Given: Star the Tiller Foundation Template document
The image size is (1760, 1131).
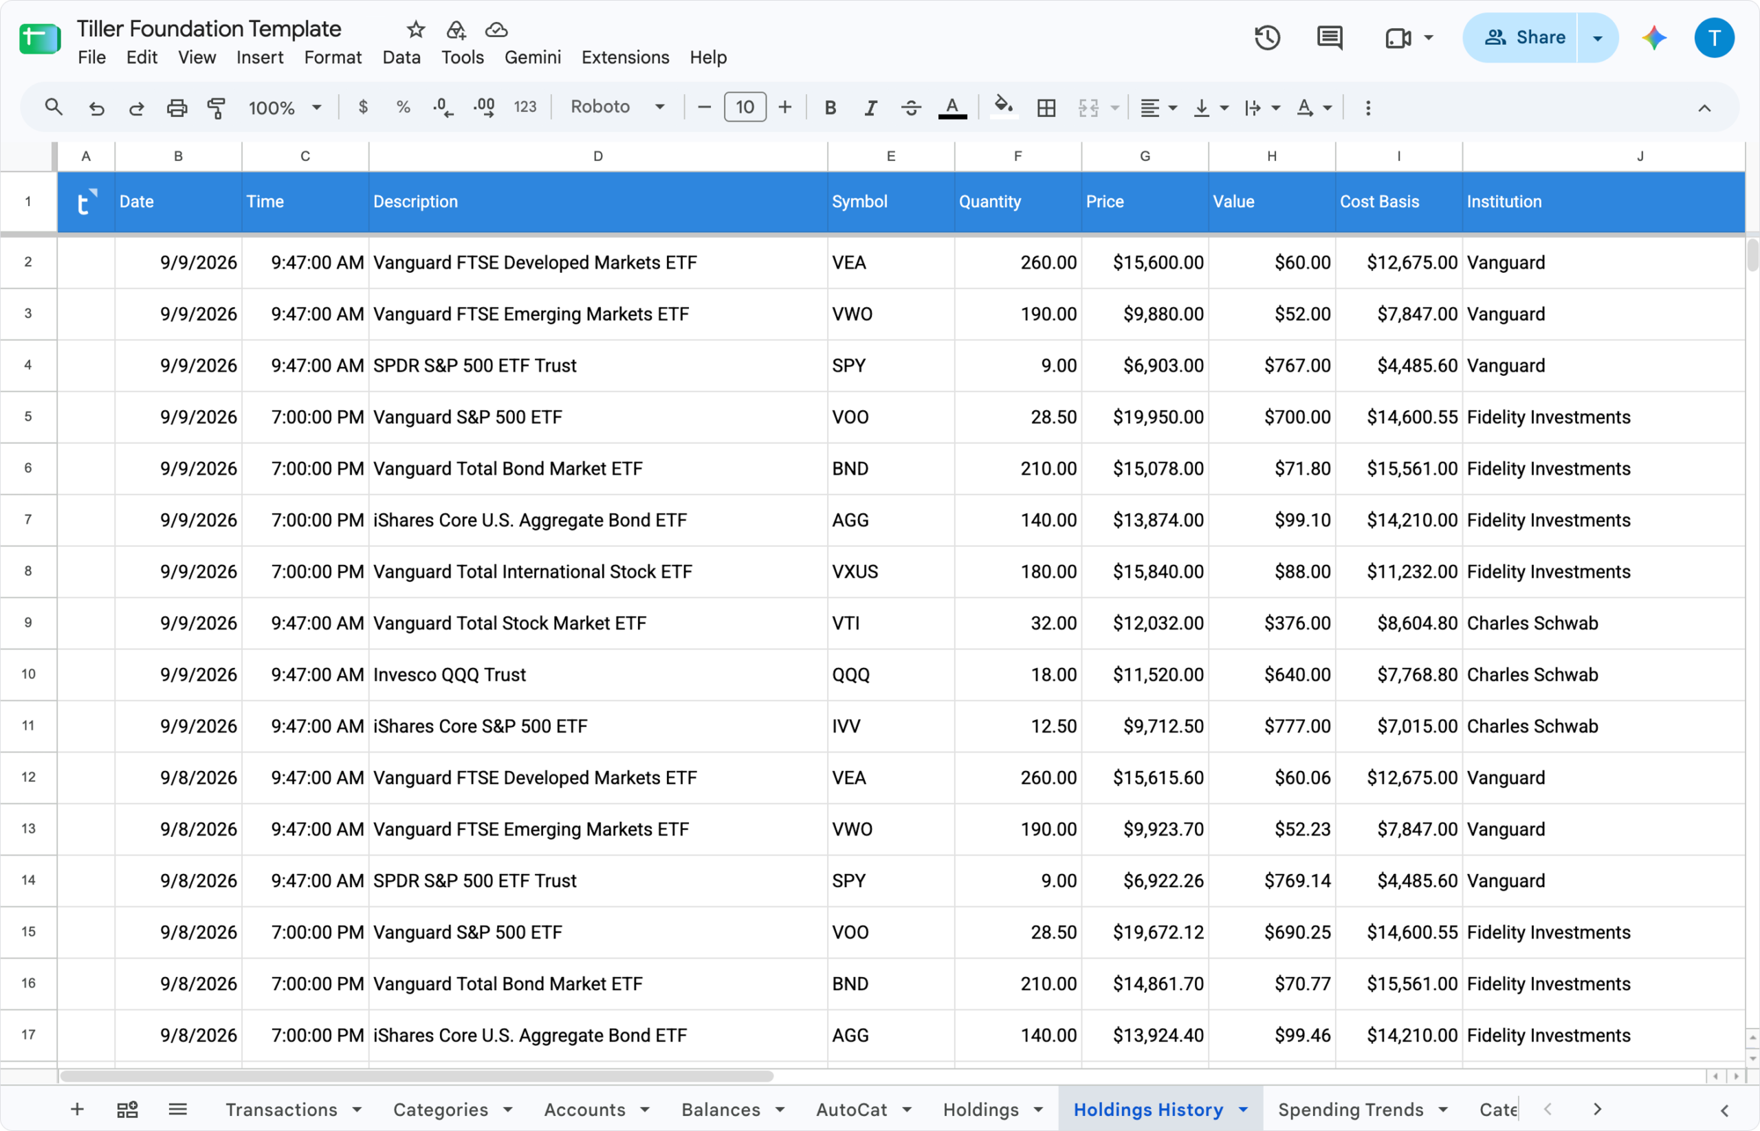Looking at the screenshot, I should pos(415,30).
